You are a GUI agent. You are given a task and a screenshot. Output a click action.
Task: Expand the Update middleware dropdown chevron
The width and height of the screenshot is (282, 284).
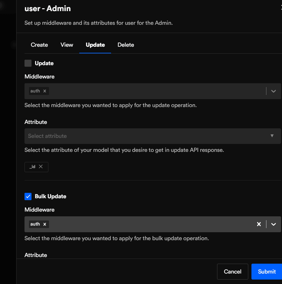pos(273,91)
